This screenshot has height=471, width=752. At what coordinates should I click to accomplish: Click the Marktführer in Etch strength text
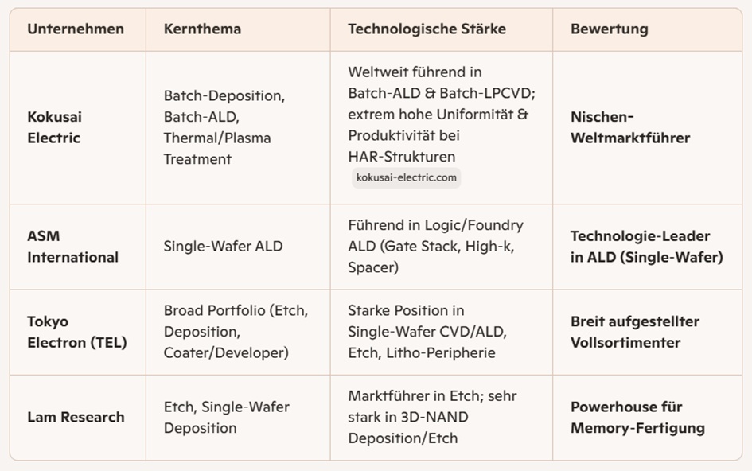click(x=432, y=417)
